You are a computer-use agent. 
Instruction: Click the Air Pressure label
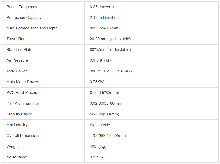coord(17,60)
